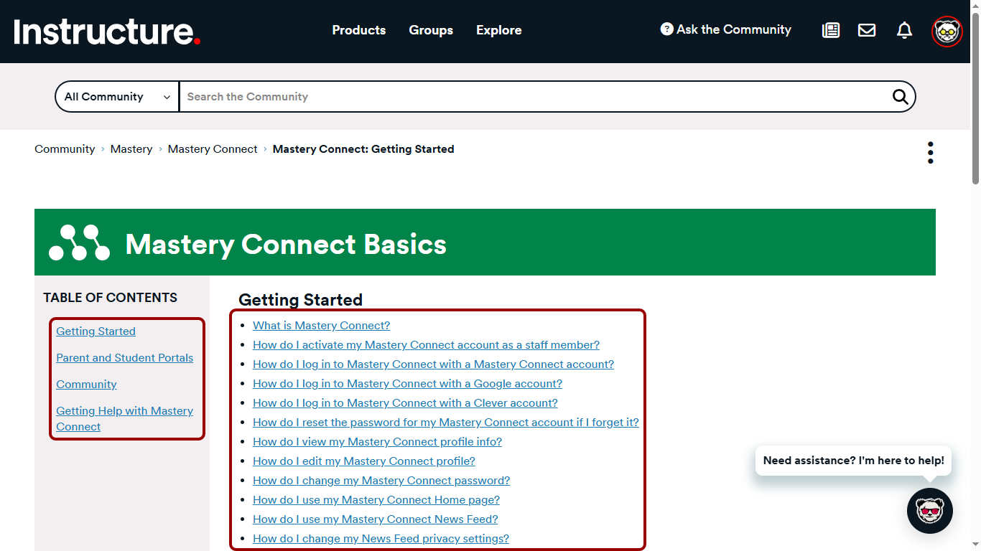Open the All Community search filter dropdown
Viewport: 981px width, 551px height.
pyautogui.click(x=116, y=96)
